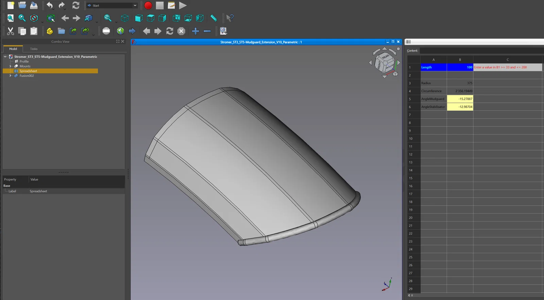Screen dimensions: 544x300
Task: Expand the Mounts tree item
Action: pyautogui.click(x=10, y=66)
